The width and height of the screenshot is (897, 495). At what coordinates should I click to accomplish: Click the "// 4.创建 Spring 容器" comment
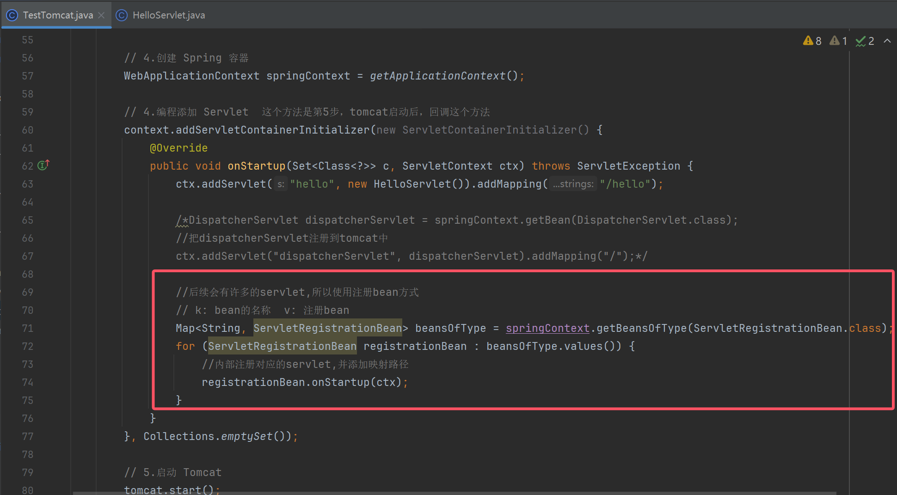[186, 58]
